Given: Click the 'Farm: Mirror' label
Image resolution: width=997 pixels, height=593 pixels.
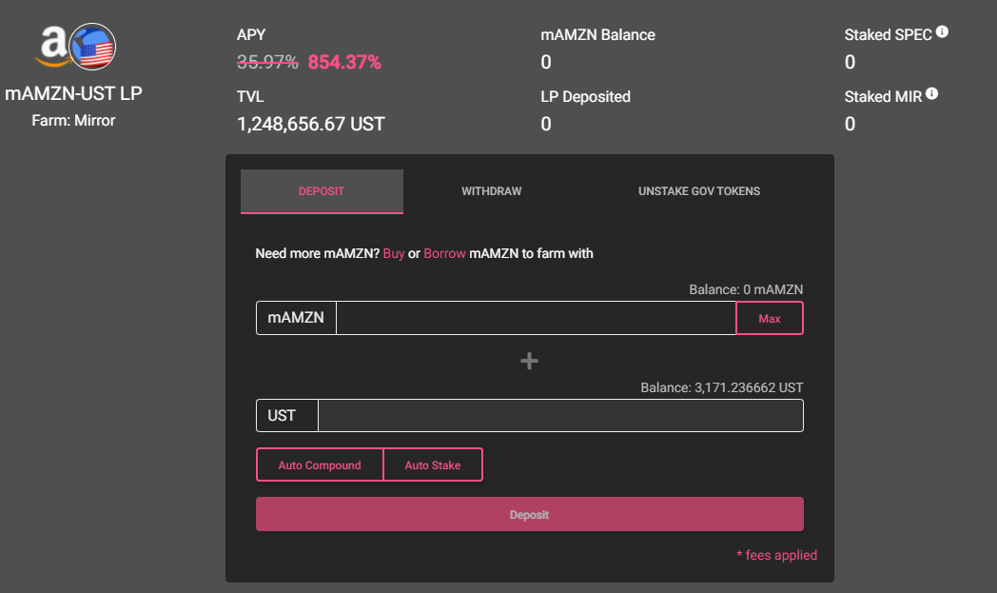Looking at the screenshot, I should [74, 120].
